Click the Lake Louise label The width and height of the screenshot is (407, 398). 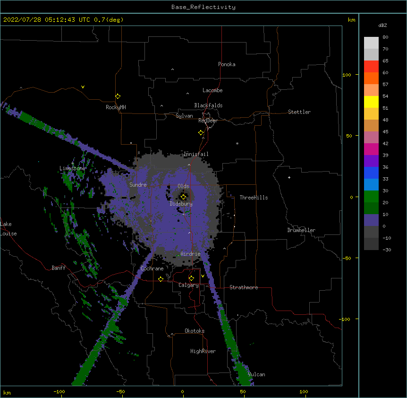(8, 229)
